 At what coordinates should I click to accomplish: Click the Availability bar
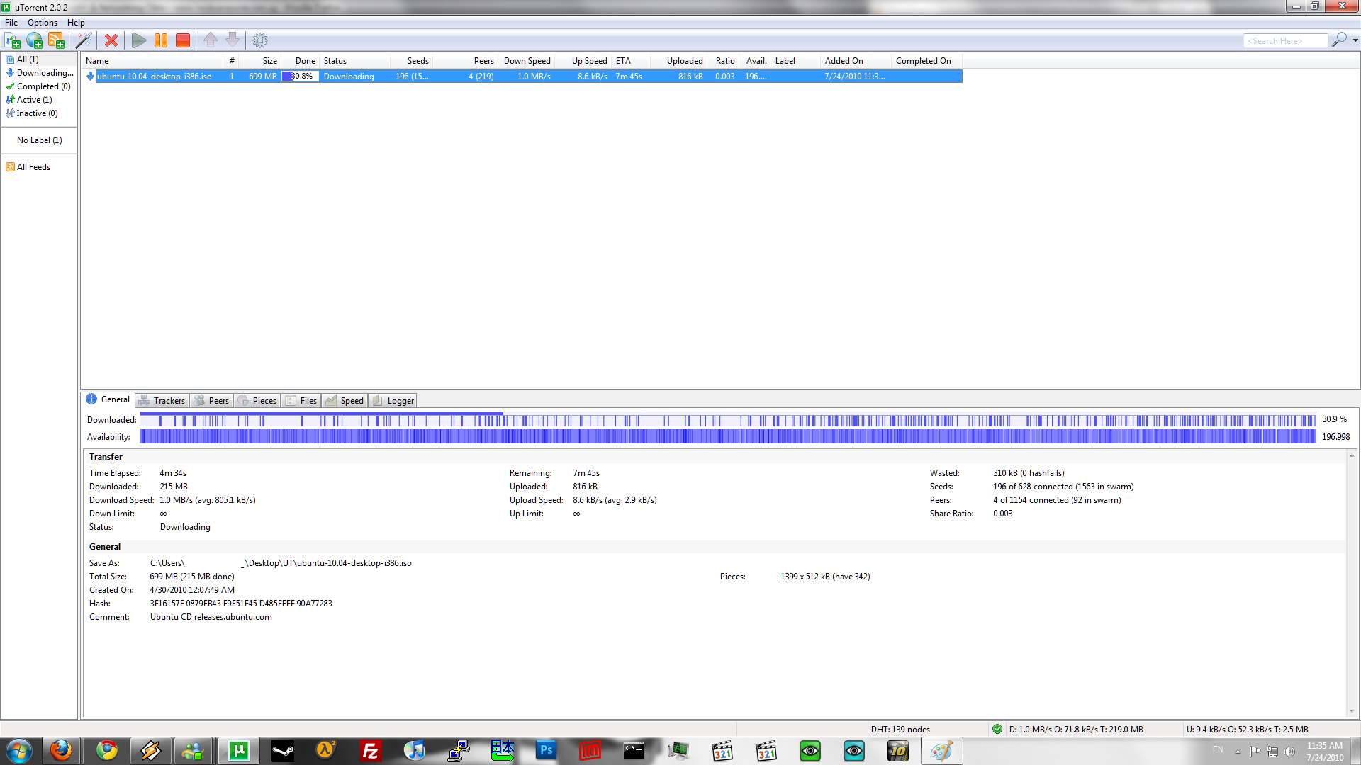(728, 437)
